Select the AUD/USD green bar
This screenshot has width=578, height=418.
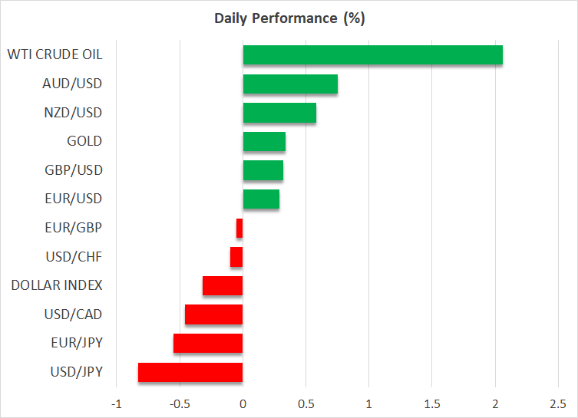[x=290, y=84]
